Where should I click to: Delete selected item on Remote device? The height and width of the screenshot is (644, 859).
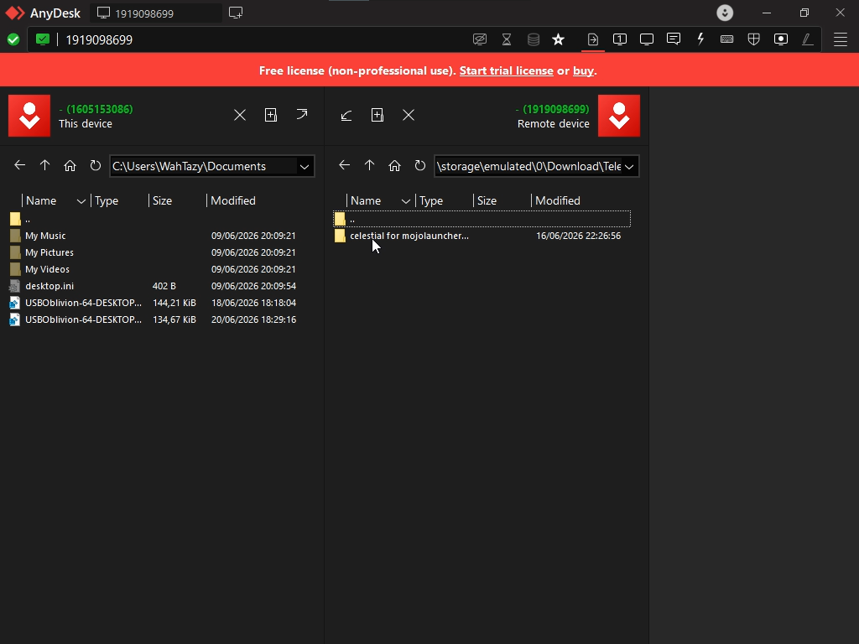coord(409,115)
